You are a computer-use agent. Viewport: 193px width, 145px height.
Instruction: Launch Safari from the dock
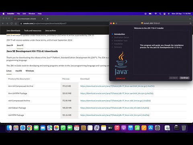[23, 128]
